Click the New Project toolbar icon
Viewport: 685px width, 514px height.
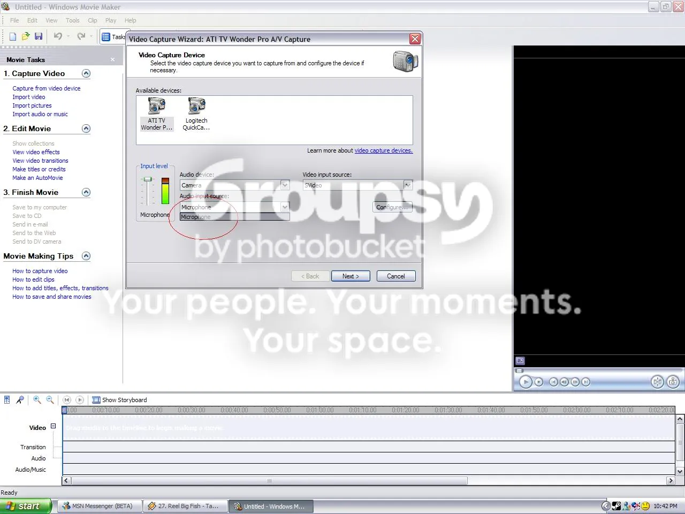(12, 36)
